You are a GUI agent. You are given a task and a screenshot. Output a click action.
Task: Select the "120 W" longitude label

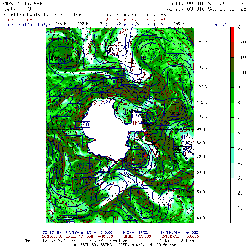point(202,87)
